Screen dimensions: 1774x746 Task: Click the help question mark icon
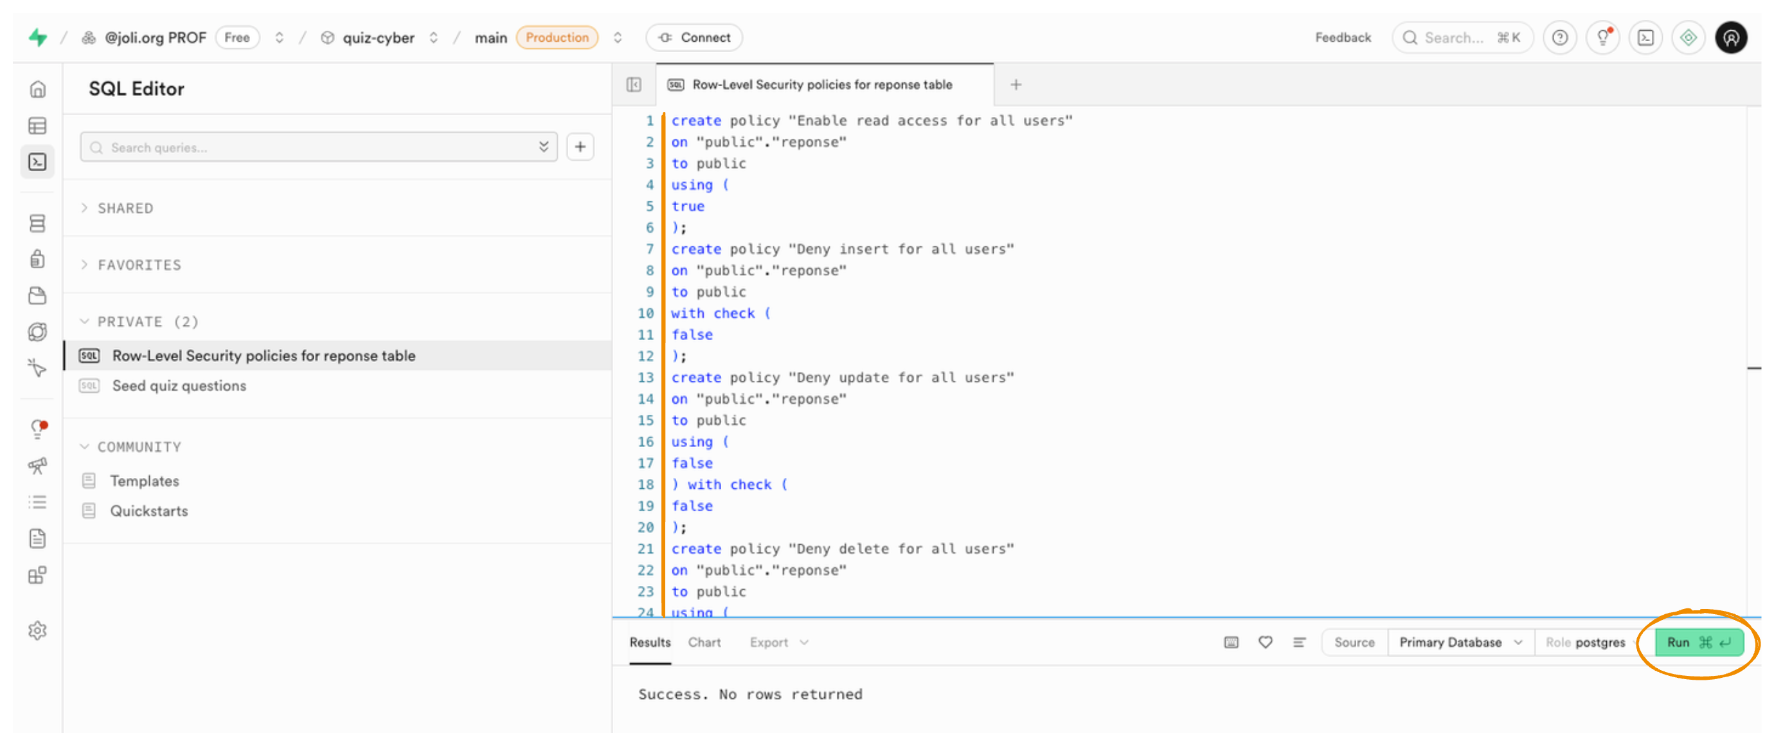pyautogui.click(x=1559, y=38)
